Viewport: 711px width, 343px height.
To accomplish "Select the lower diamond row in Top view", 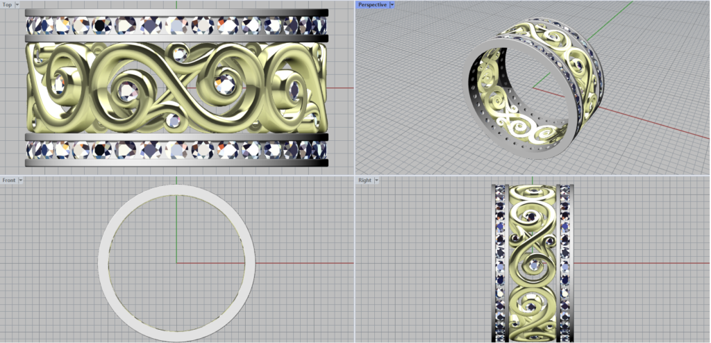I will click(x=176, y=149).
